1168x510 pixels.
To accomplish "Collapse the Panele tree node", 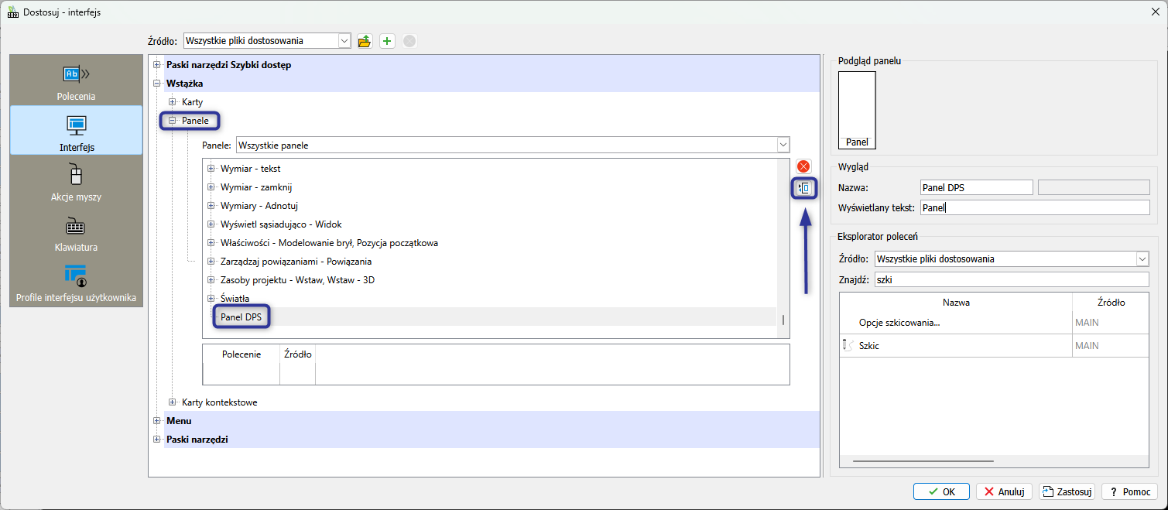I will [x=173, y=121].
